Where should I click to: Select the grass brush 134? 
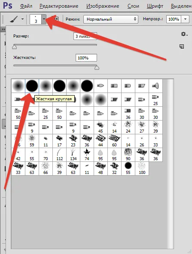coord(73,155)
